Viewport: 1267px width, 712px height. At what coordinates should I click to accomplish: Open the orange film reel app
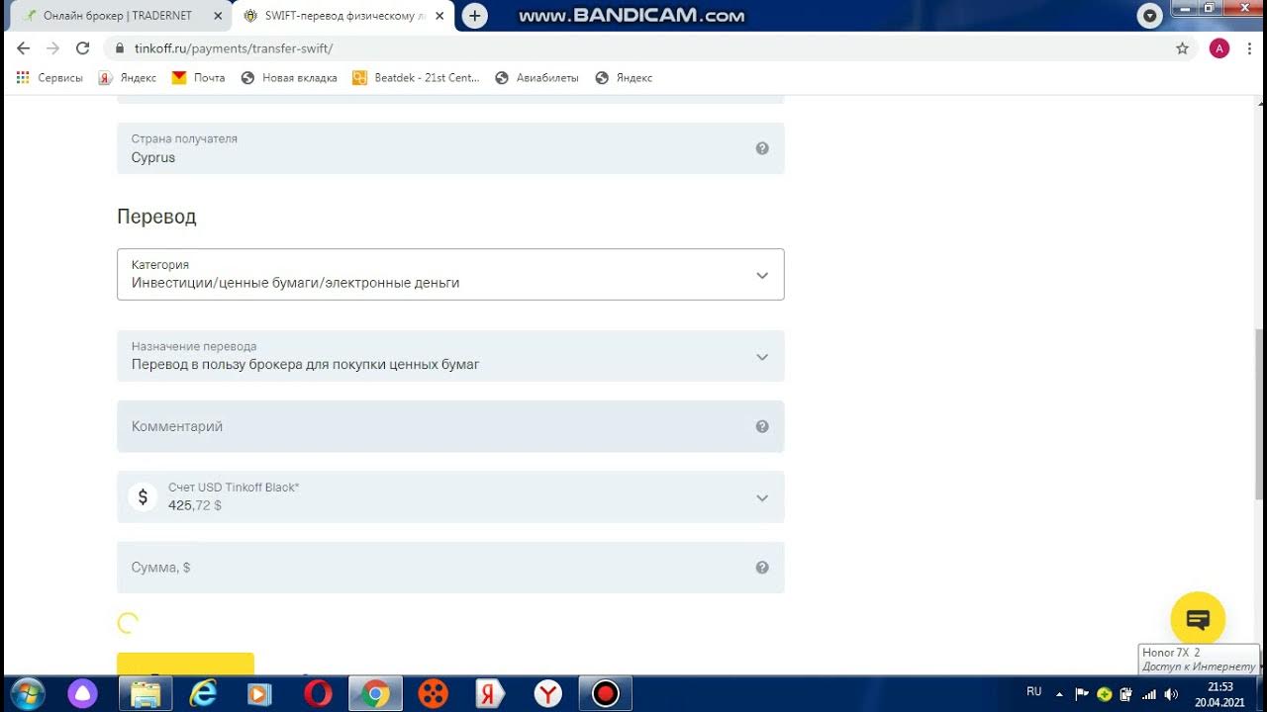[x=433, y=693]
